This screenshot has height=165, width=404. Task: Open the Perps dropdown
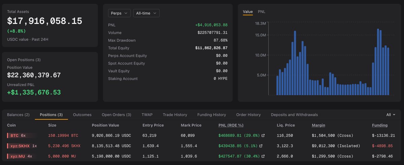click(119, 13)
